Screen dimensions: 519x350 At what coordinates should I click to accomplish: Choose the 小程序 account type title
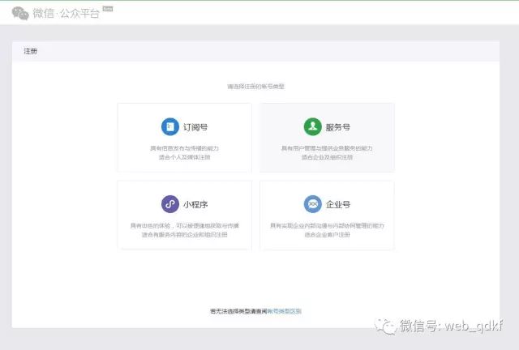195,205
